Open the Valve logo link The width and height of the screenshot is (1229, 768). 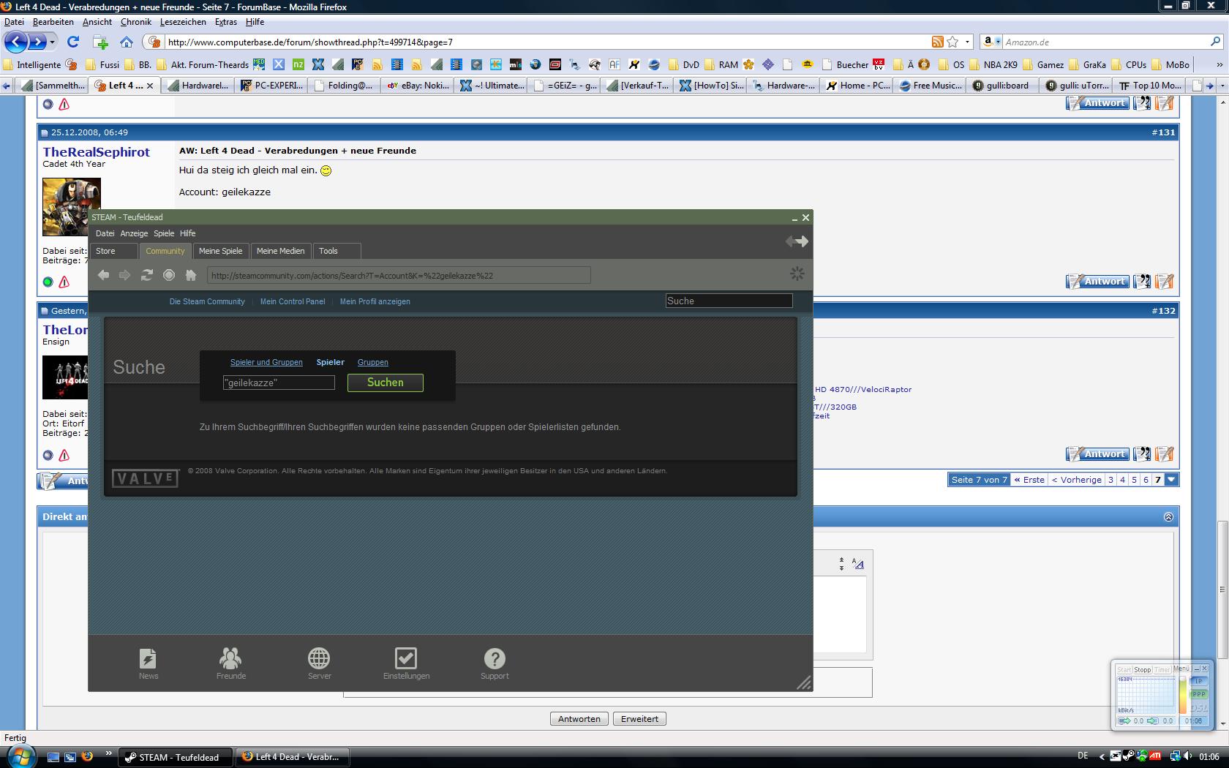pyautogui.click(x=146, y=478)
